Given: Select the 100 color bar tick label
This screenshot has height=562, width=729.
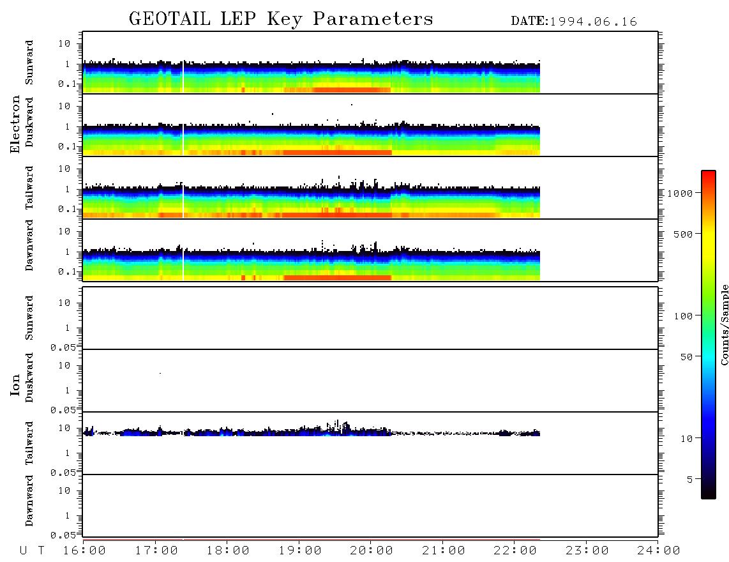Looking at the screenshot, I should 683,316.
